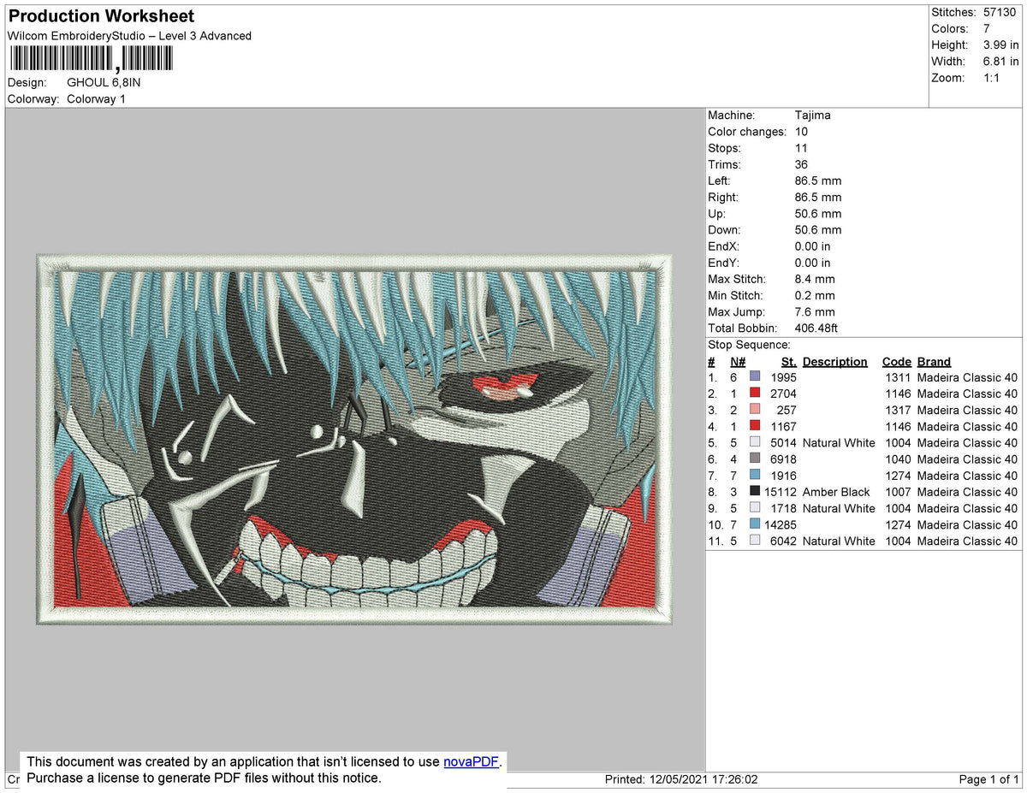
Task: Click the white swatch beside 5014 stitches
Action: click(x=755, y=442)
